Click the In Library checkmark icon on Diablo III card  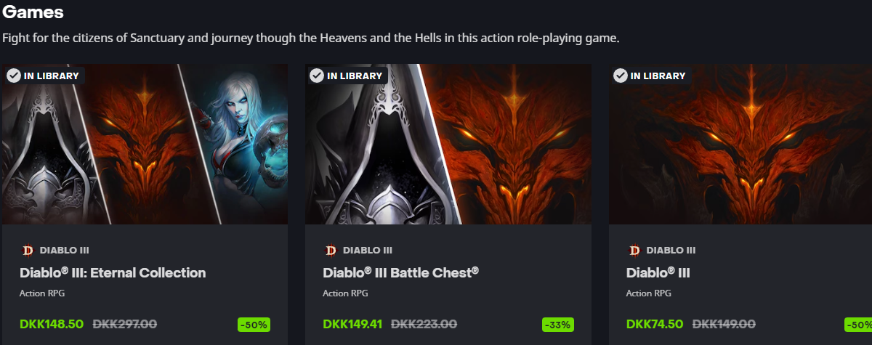click(620, 75)
